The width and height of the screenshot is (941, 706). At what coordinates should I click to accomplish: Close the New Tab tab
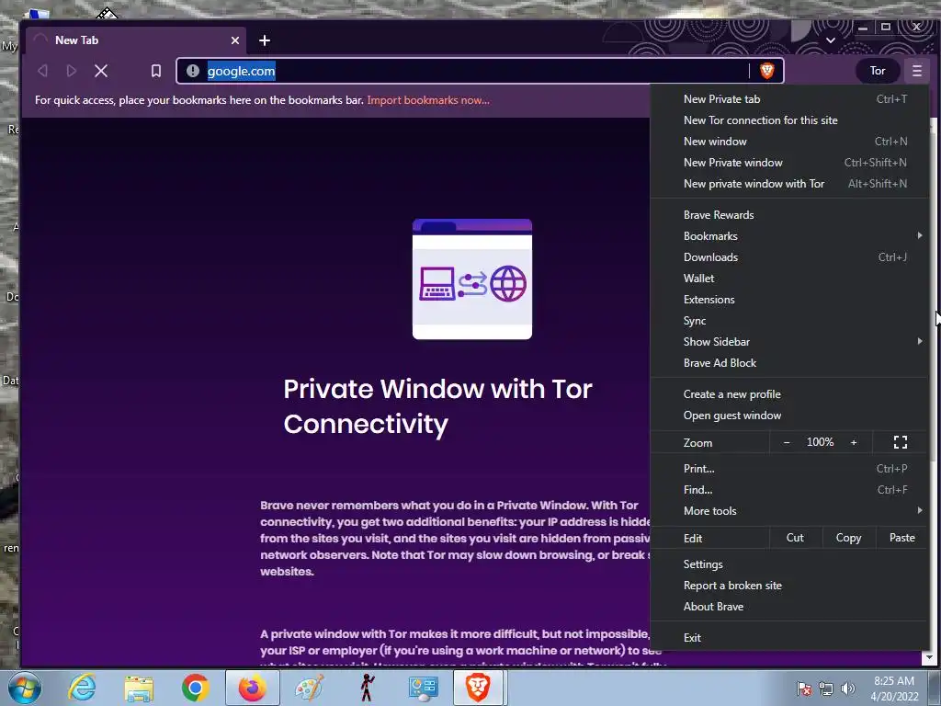click(235, 40)
